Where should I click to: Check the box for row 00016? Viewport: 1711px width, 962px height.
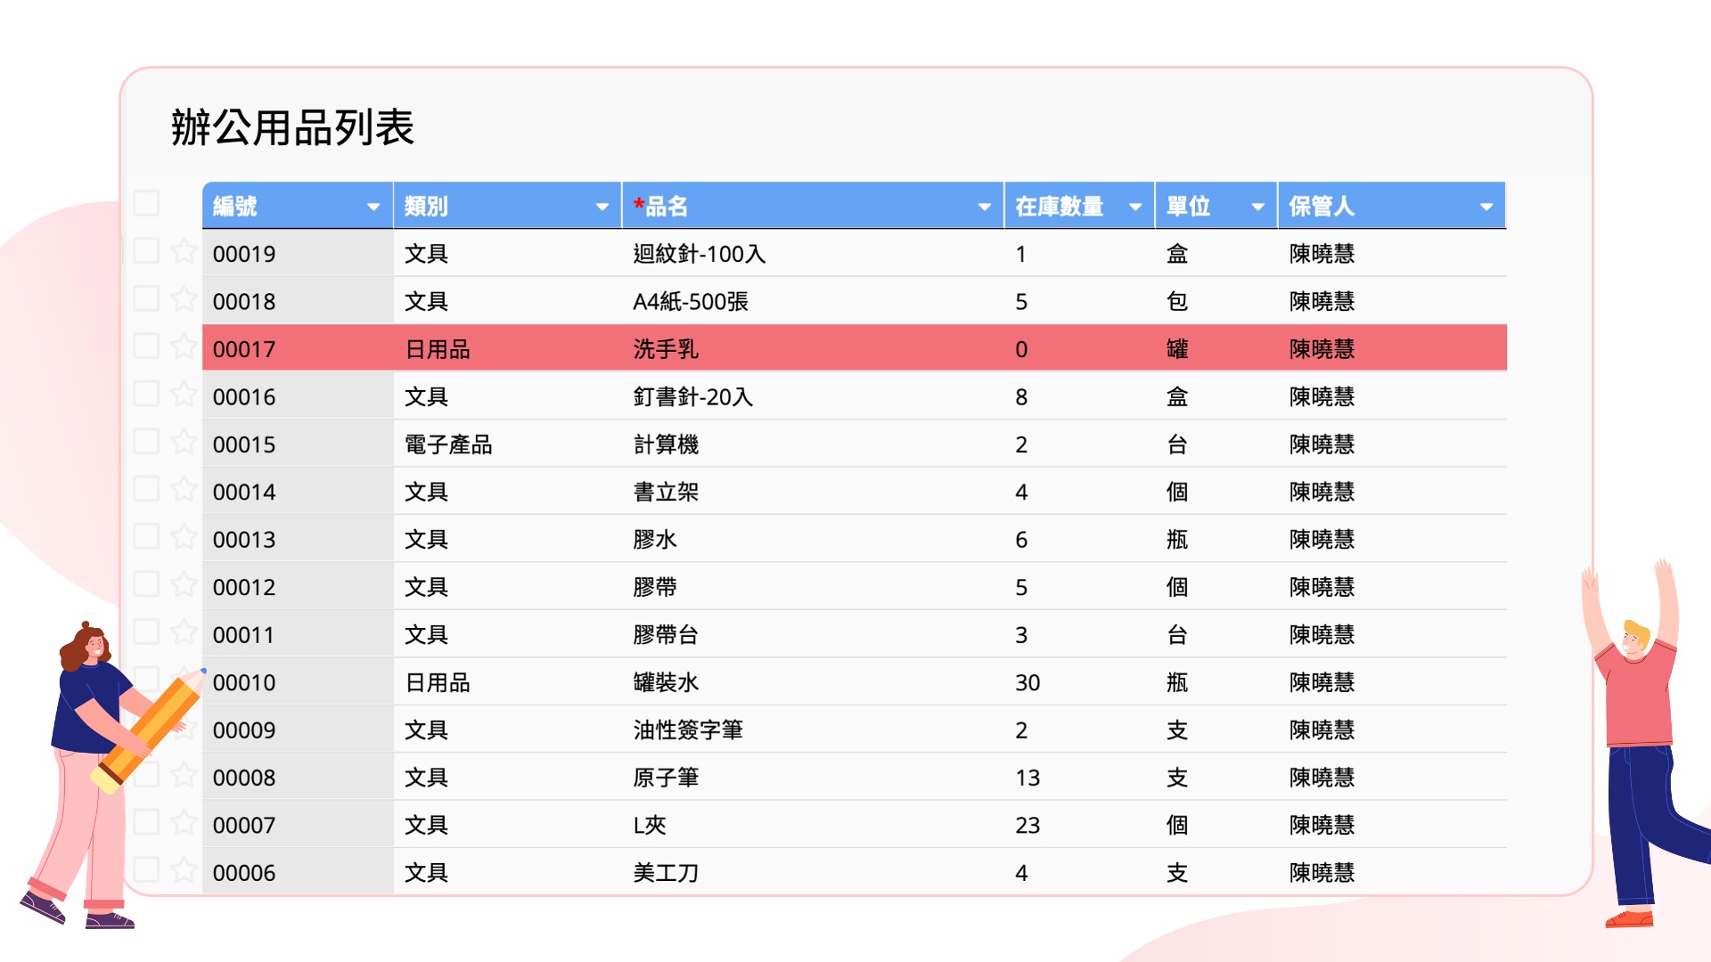pyautogui.click(x=146, y=394)
